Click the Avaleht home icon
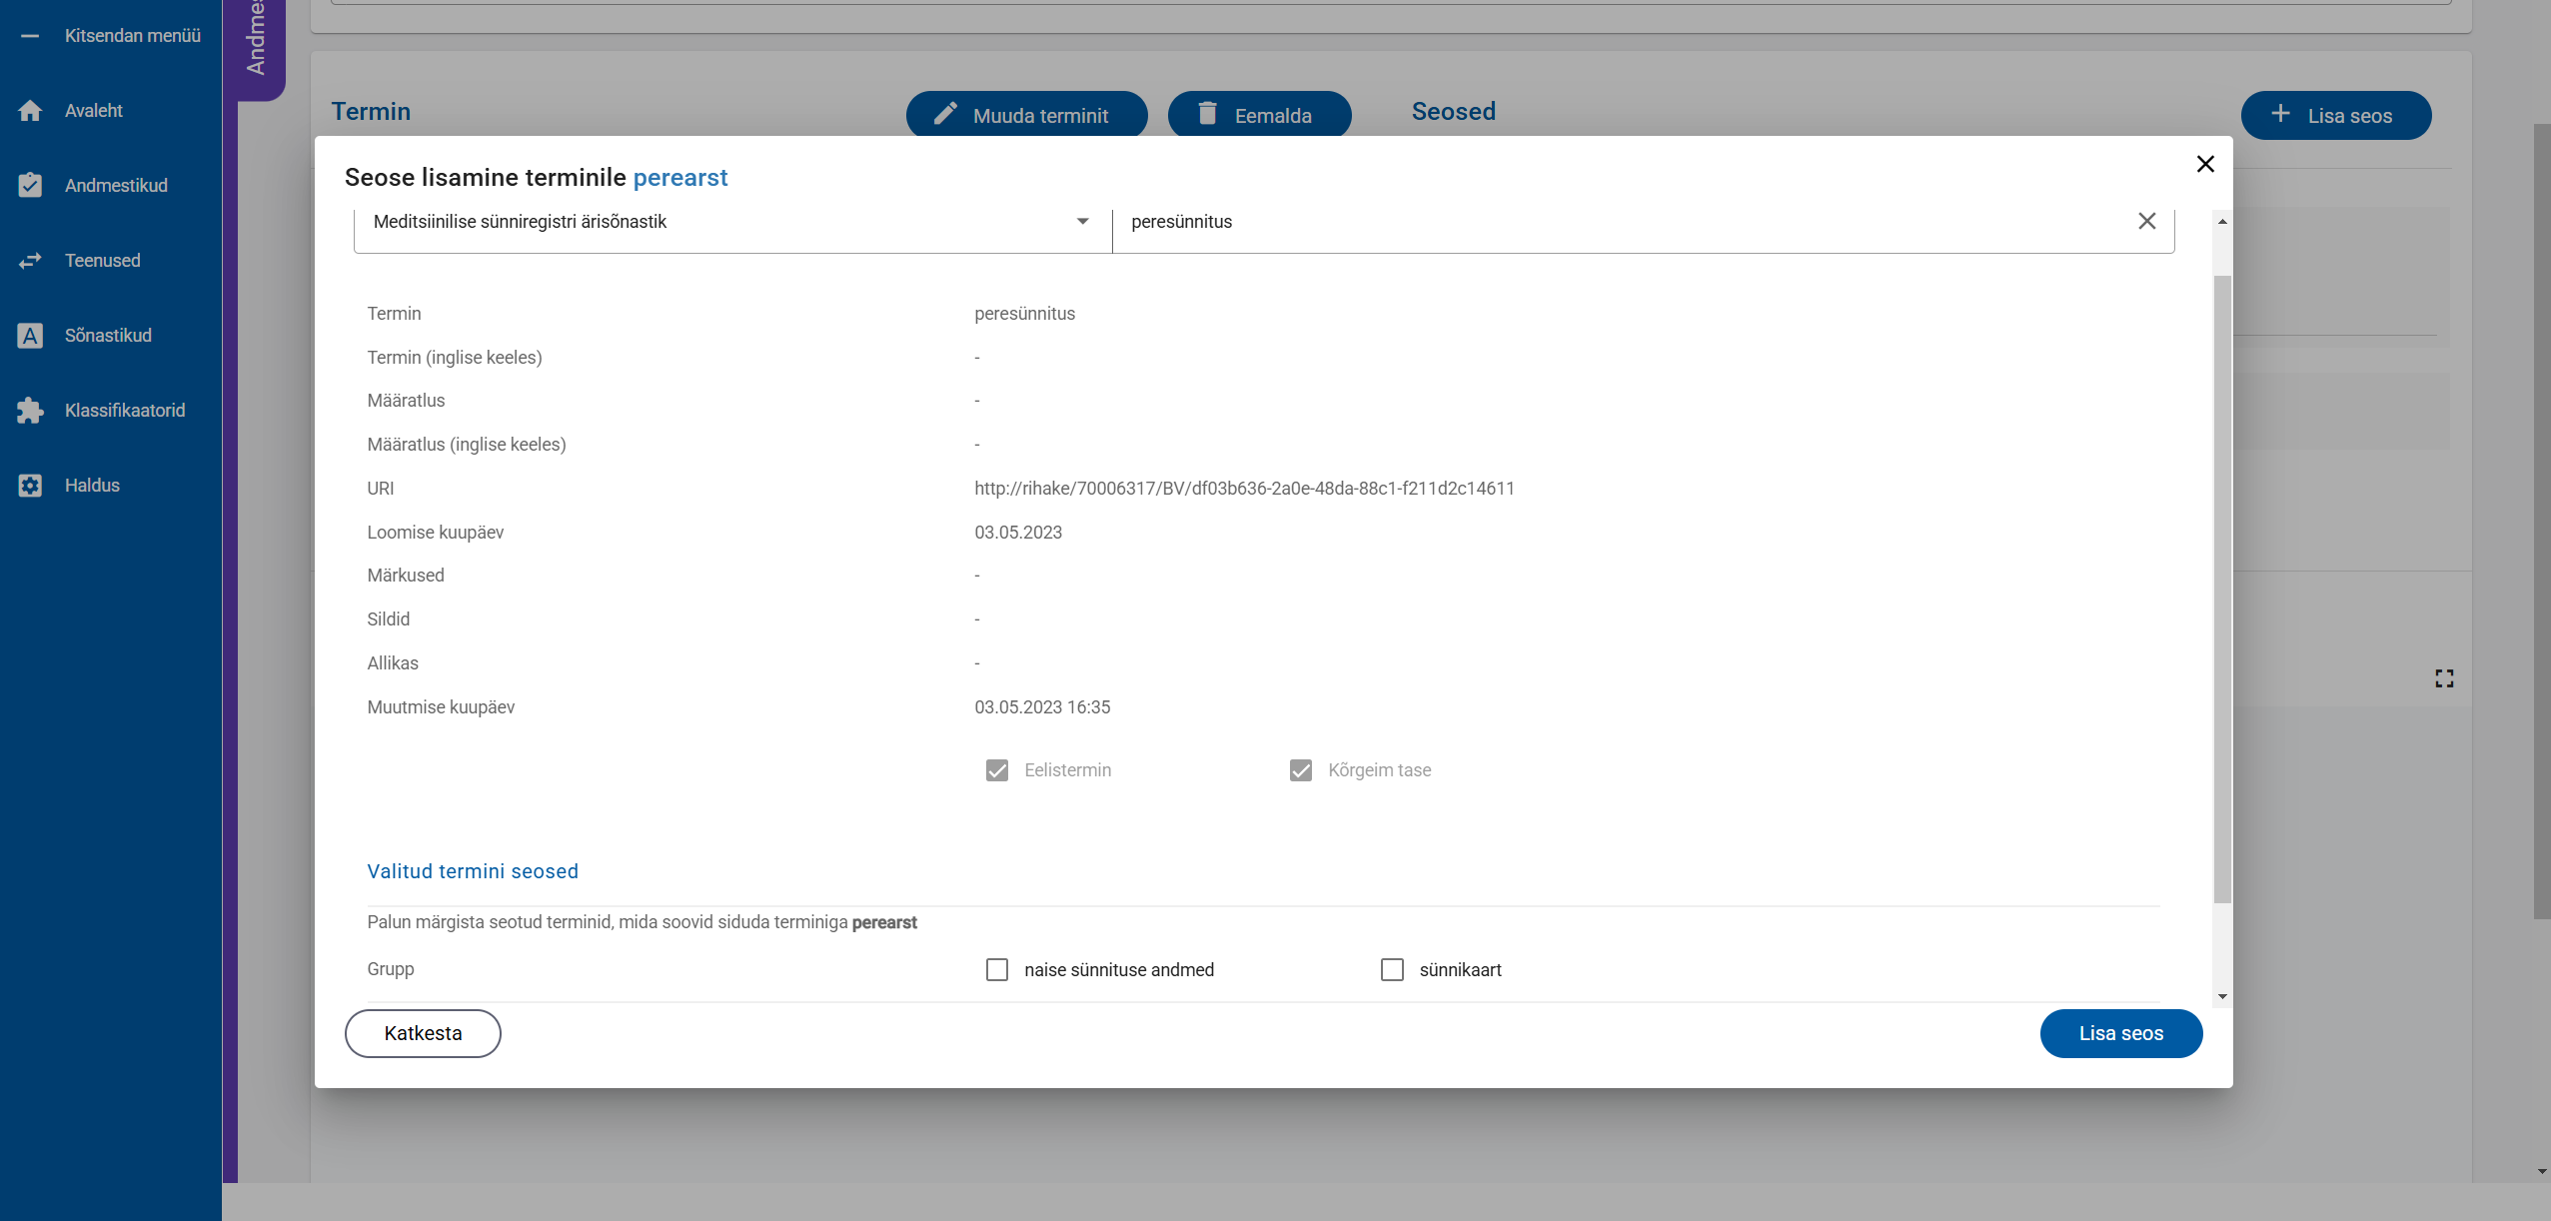 pyautogui.click(x=30, y=111)
